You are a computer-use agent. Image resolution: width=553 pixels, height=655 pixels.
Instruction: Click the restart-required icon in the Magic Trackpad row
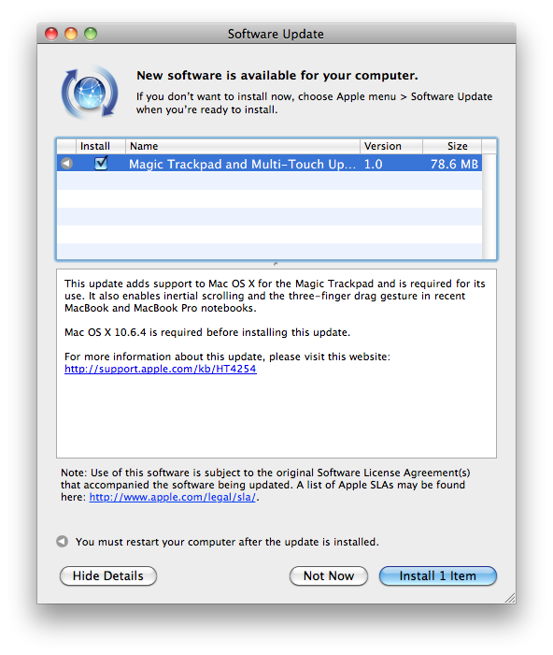click(66, 164)
